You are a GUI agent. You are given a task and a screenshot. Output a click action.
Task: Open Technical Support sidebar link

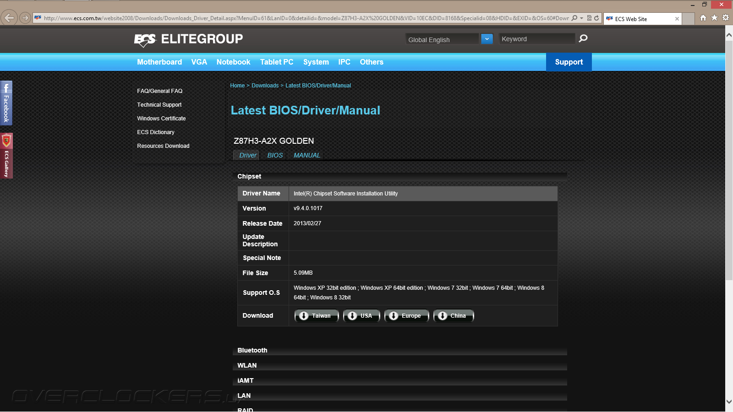(159, 105)
